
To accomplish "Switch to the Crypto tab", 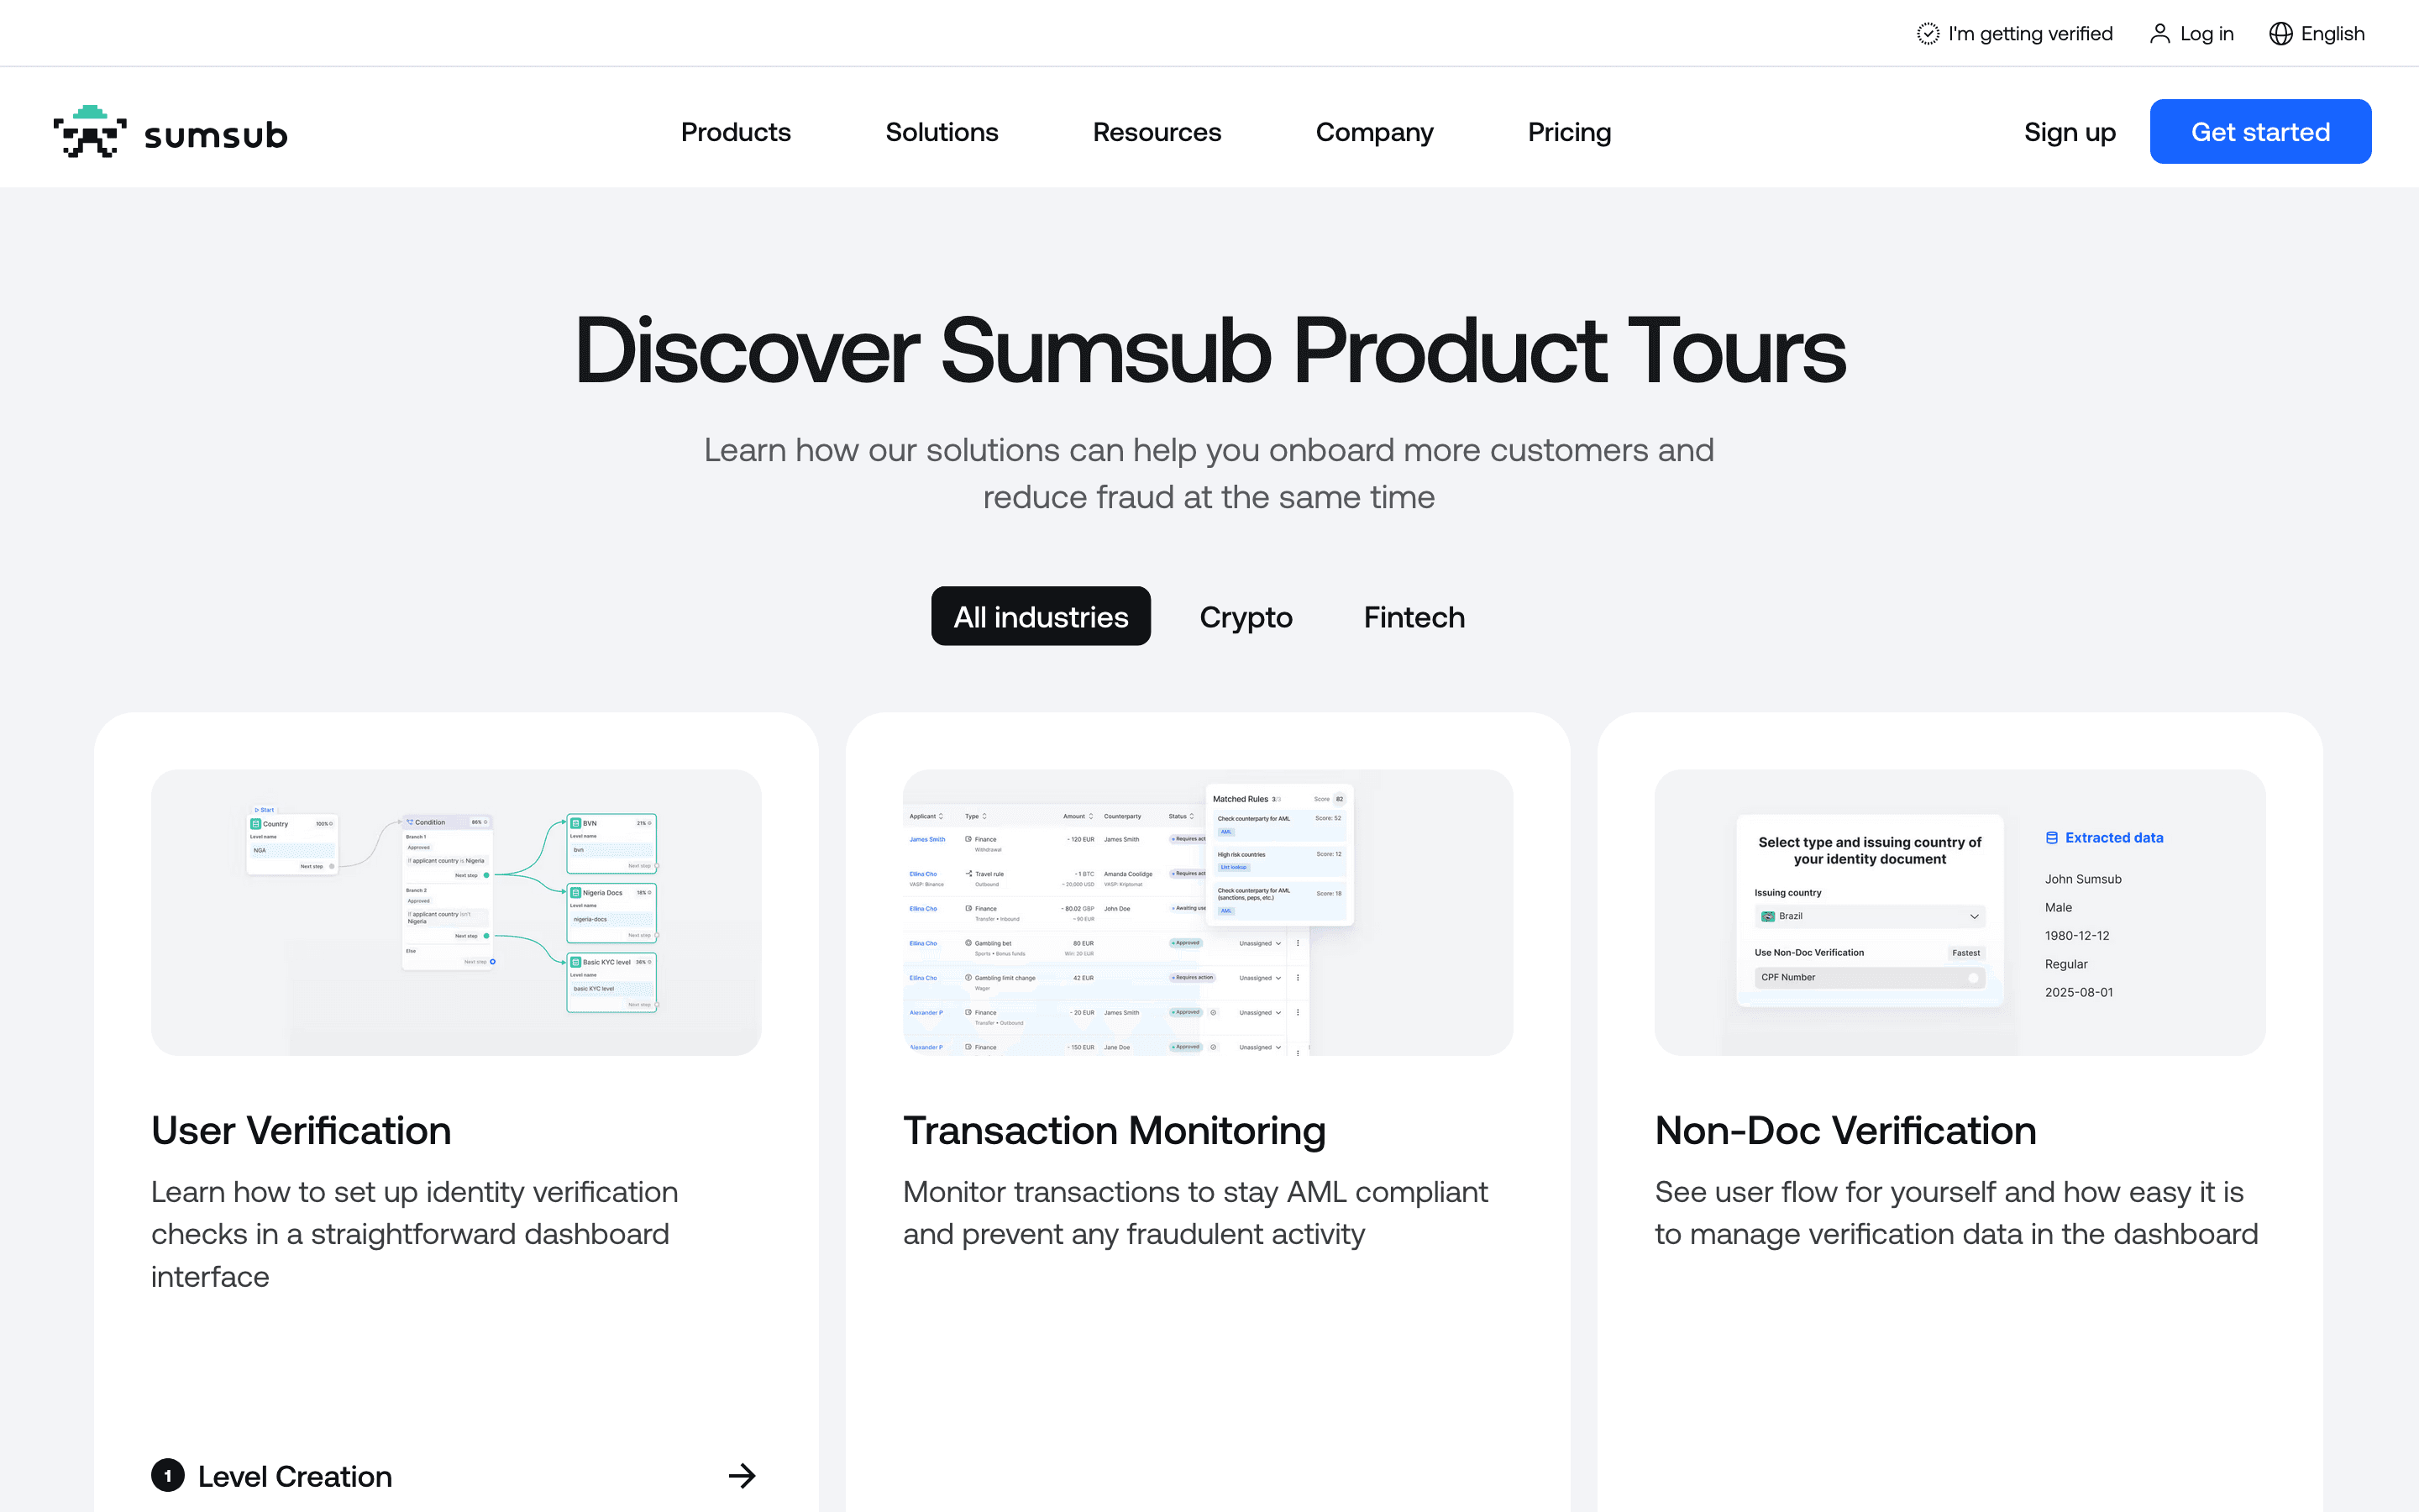I will 1246,616.
